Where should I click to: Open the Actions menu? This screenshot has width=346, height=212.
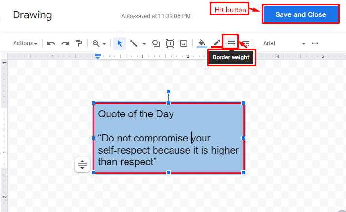pos(25,43)
